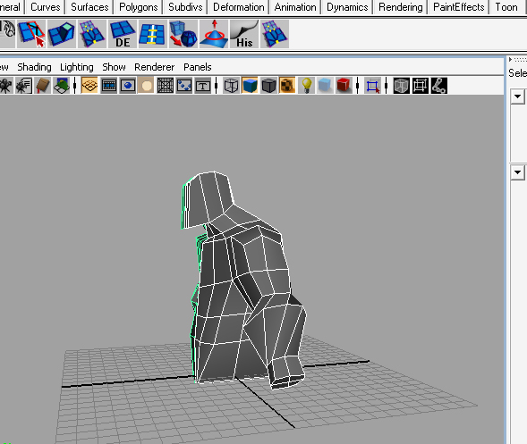Toggle Use All Lights bulb icon
Screen dimensions: 527x444
307,85
